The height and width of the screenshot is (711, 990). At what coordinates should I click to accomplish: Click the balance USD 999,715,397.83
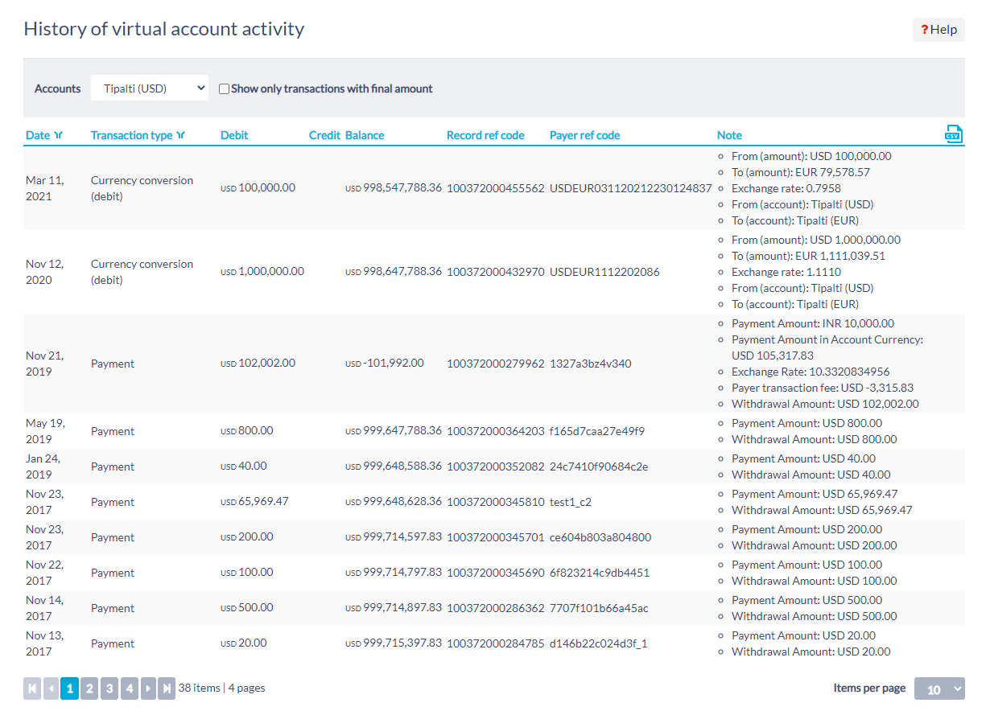[x=394, y=643]
